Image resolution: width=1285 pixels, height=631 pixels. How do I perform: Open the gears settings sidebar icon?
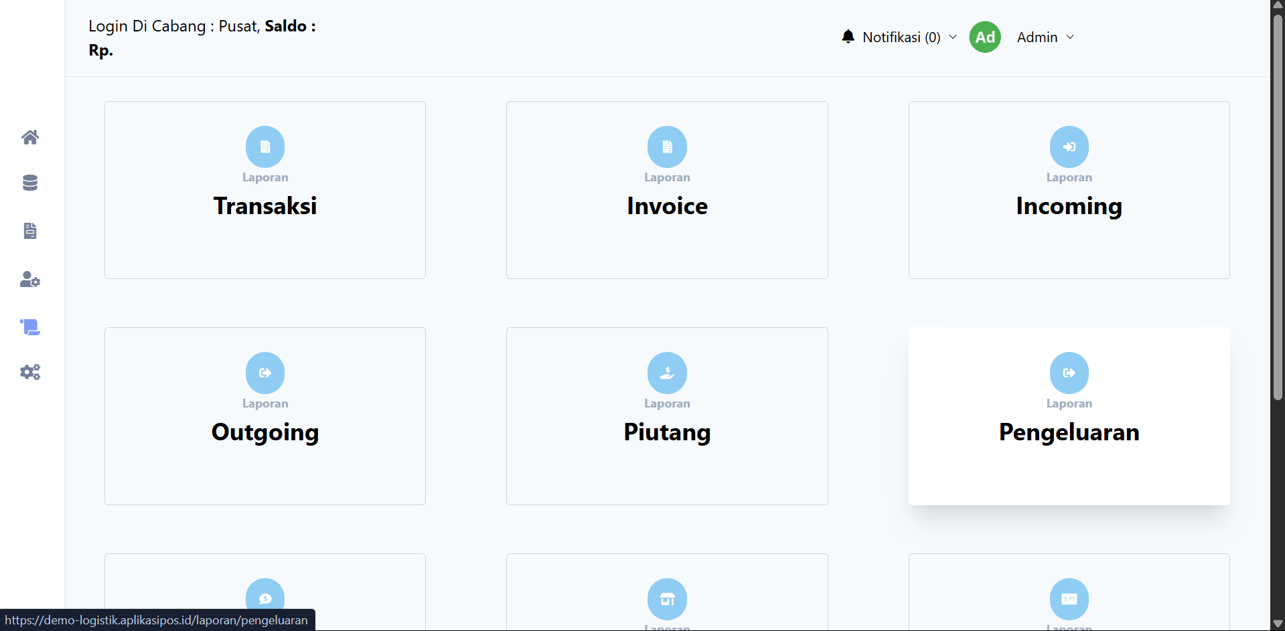point(30,371)
